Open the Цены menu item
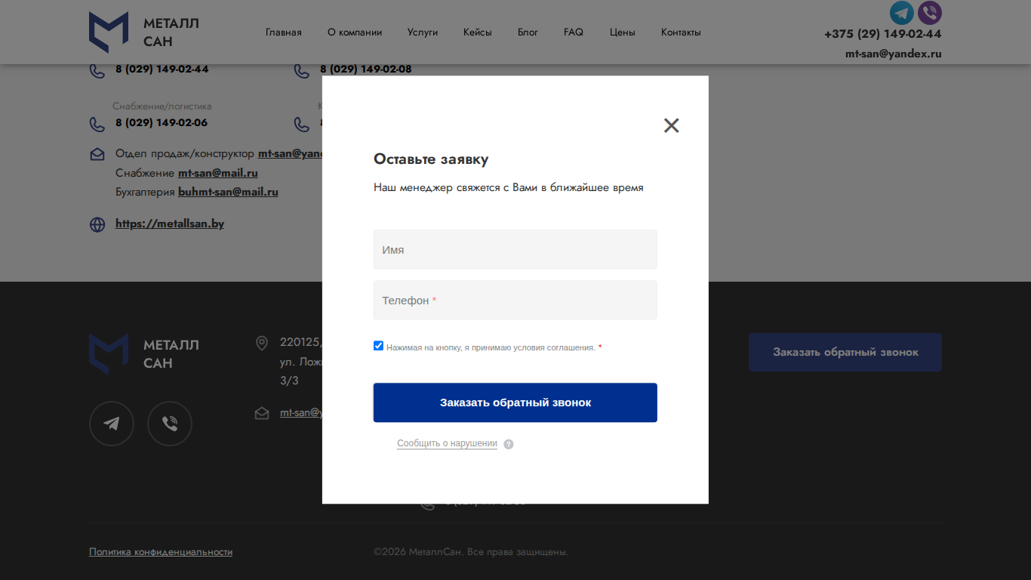 click(623, 32)
